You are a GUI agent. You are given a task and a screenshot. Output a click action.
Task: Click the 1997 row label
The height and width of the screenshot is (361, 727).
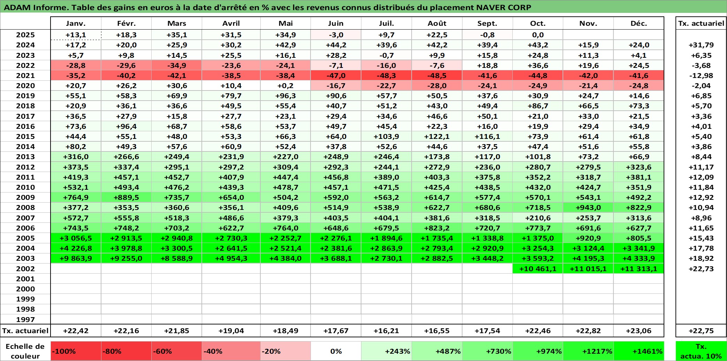click(x=25, y=320)
